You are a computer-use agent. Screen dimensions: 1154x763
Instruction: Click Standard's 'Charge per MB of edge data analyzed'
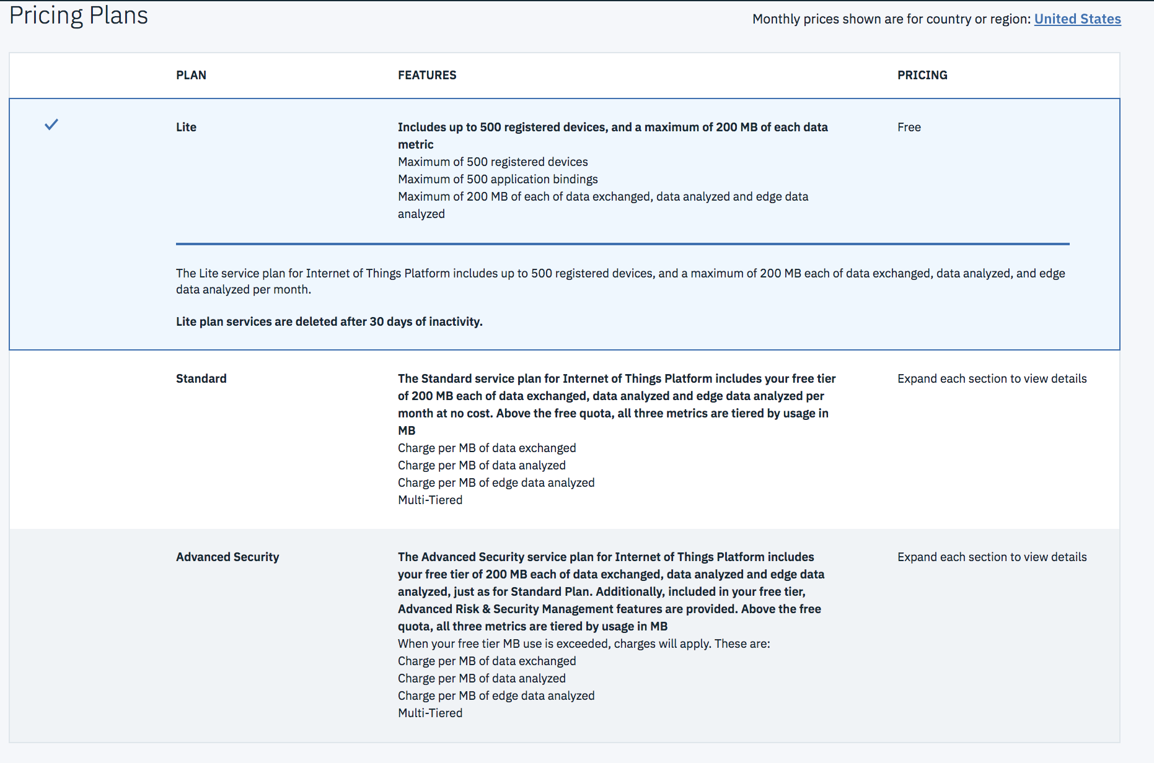click(496, 482)
